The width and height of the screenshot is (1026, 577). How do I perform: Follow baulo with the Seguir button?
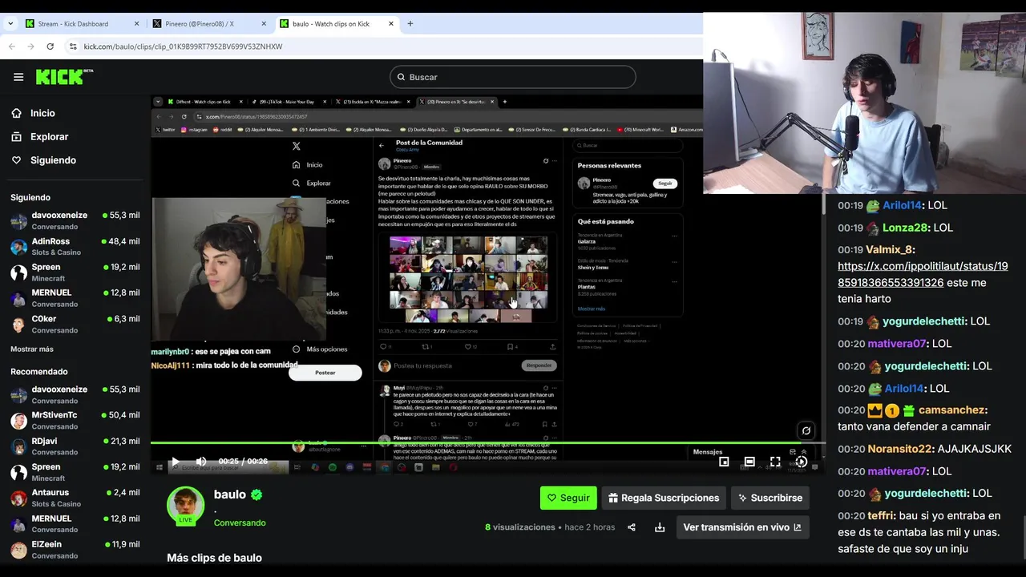tap(568, 498)
